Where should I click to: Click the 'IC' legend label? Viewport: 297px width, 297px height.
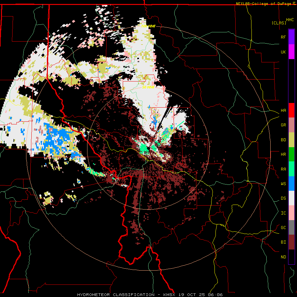pyautogui.click(x=283, y=213)
